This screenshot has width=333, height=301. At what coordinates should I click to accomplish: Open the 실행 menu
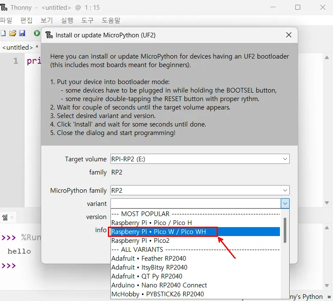[67, 20]
